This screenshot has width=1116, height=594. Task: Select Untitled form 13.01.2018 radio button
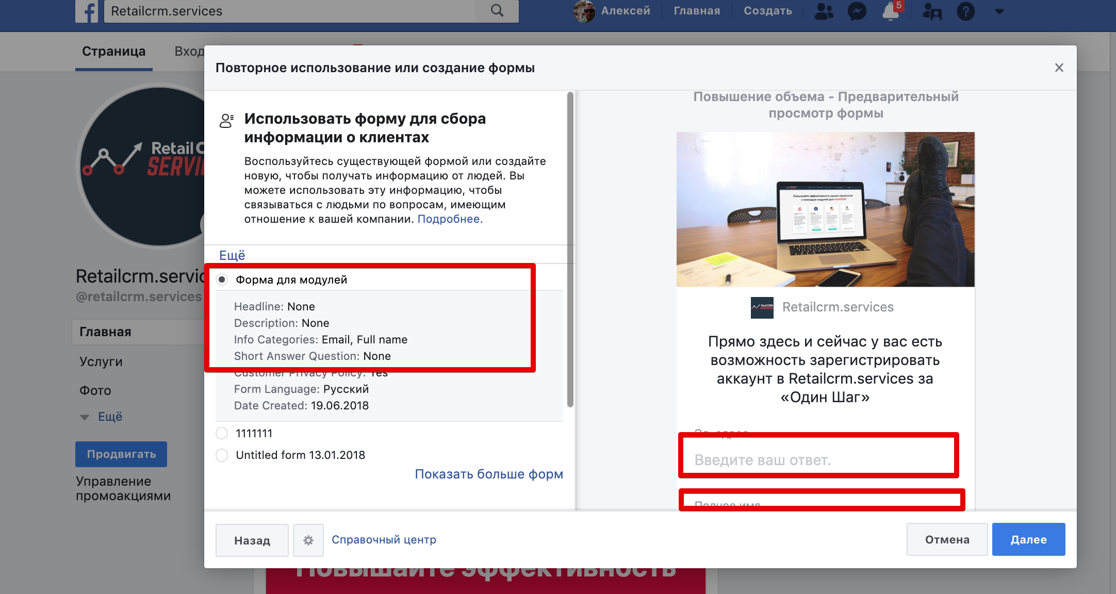coord(222,455)
